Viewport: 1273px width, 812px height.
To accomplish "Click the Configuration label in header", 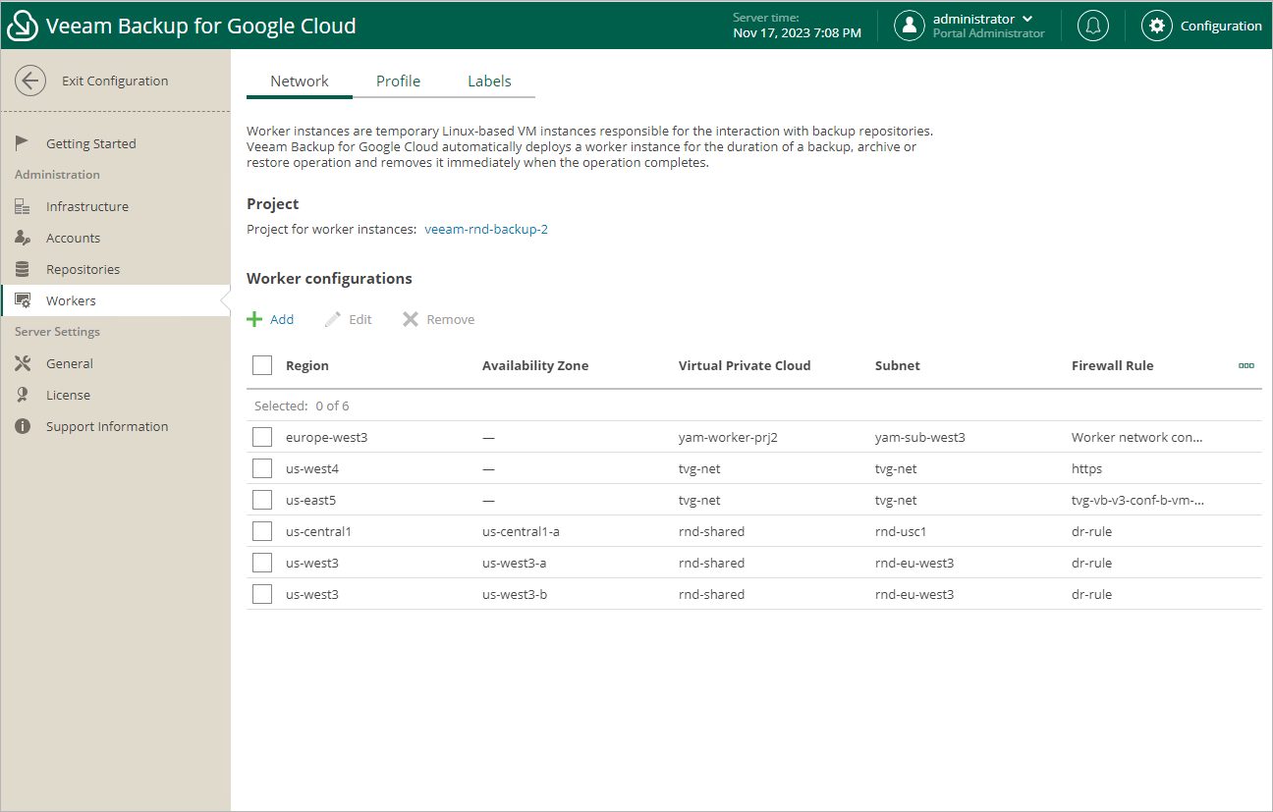I will click(x=1221, y=27).
